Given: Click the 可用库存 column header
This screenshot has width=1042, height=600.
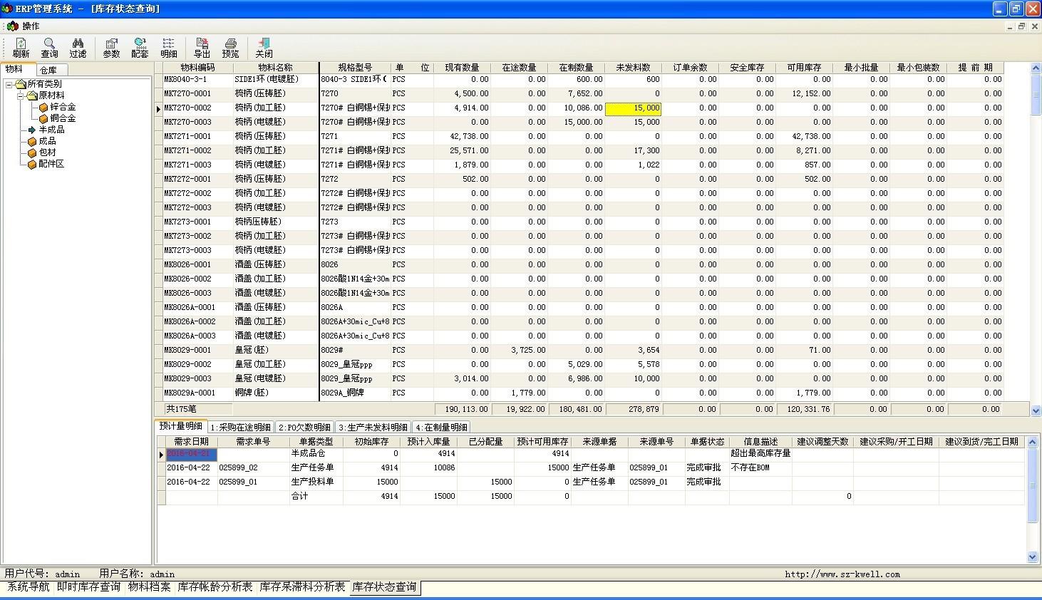Looking at the screenshot, I should (804, 68).
